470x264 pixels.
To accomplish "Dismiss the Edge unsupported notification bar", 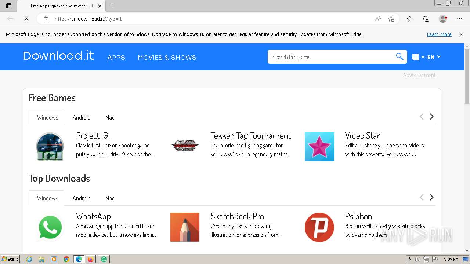I will click(x=461, y=34).
